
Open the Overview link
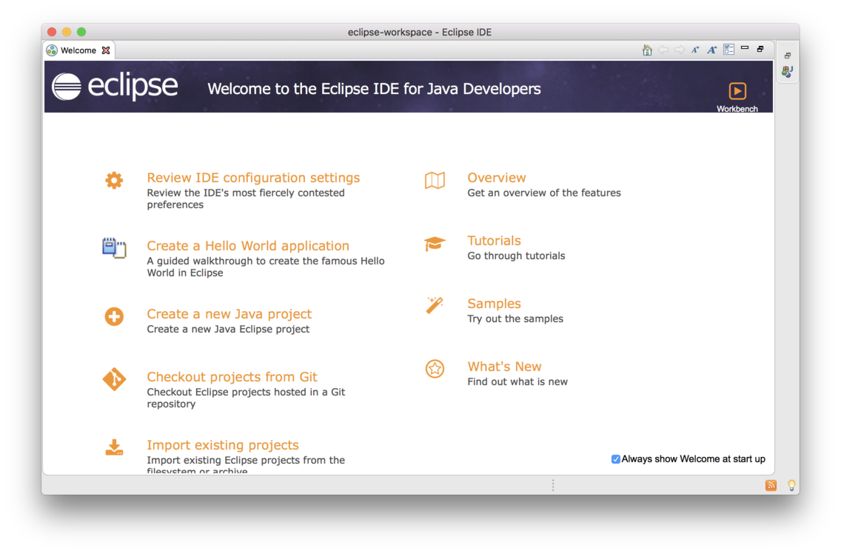click(x=496, y=177)
